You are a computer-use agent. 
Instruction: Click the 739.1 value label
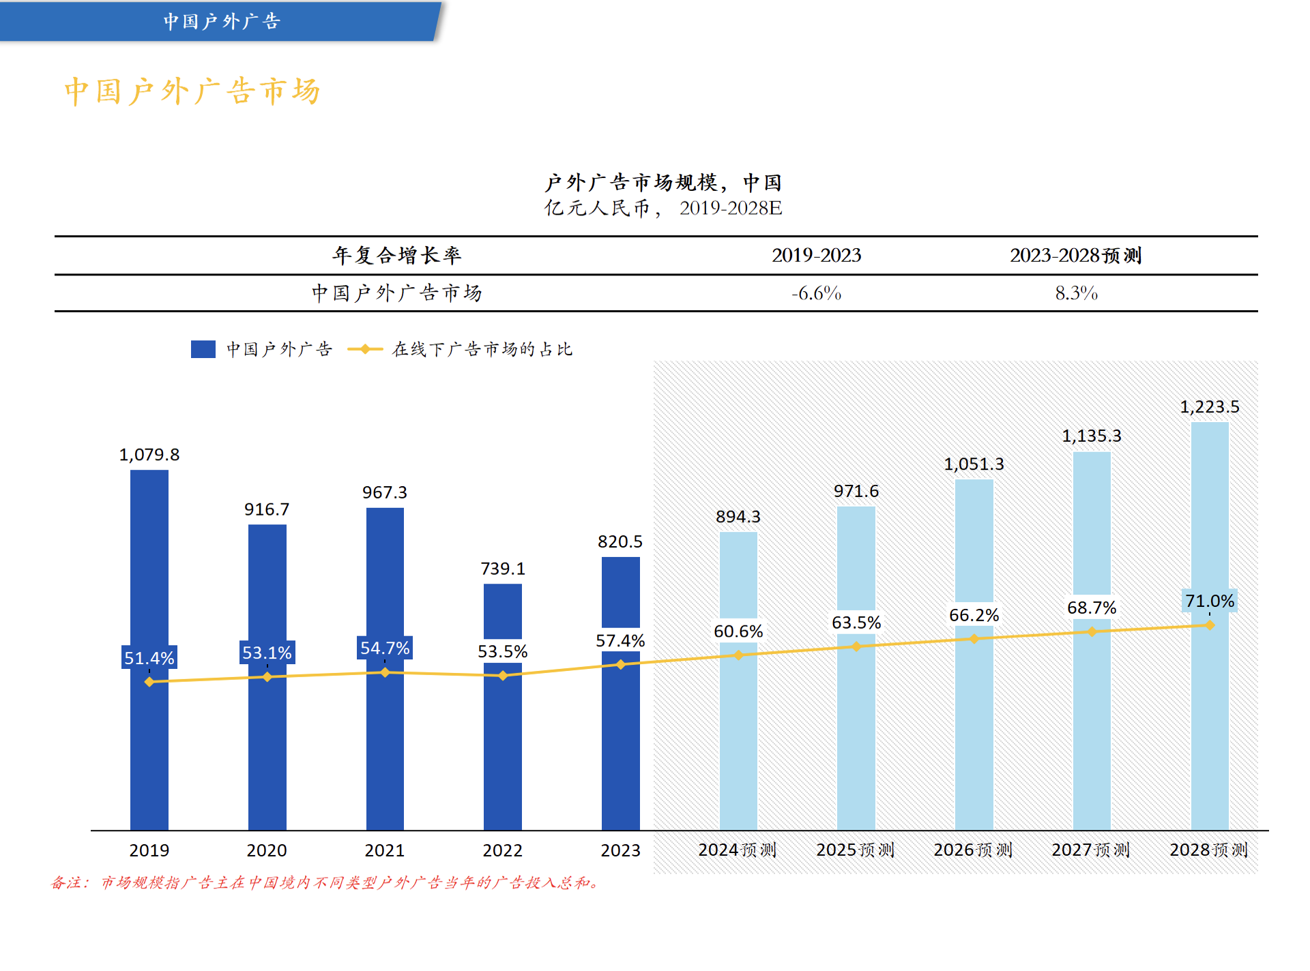click(x=503, y=568)
